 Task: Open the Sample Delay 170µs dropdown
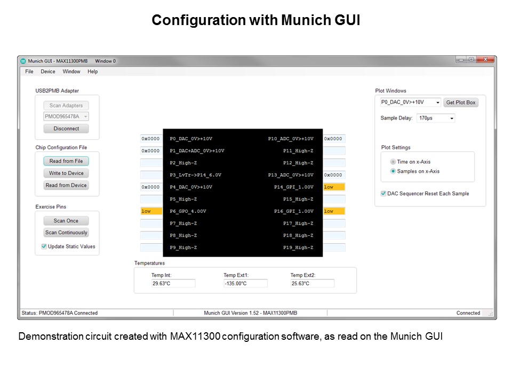[x=436, y=118]
